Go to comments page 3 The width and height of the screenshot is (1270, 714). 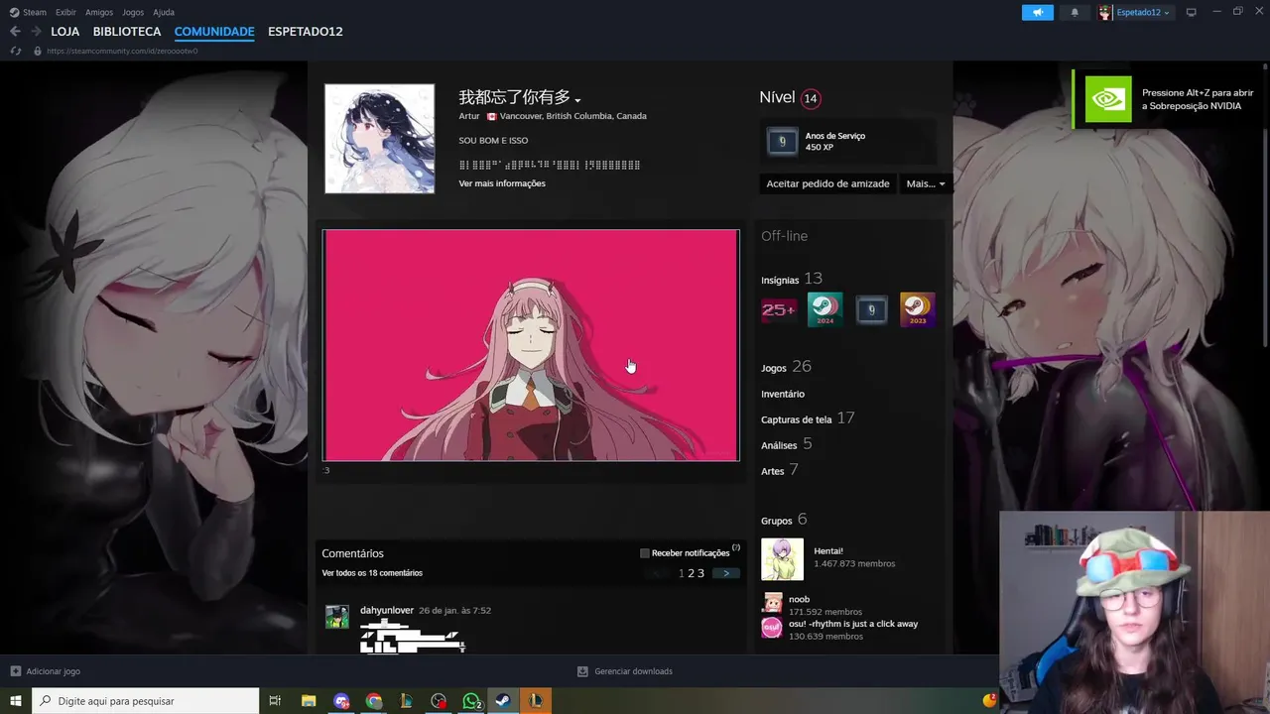pyautogui.click(x=700, y=573)
